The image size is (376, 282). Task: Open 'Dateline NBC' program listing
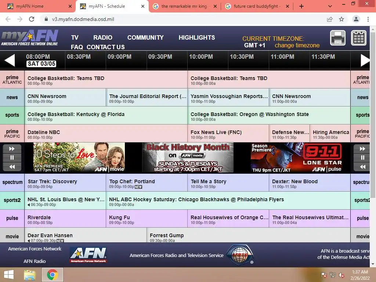pyautogui.click(x=106, y=133)
